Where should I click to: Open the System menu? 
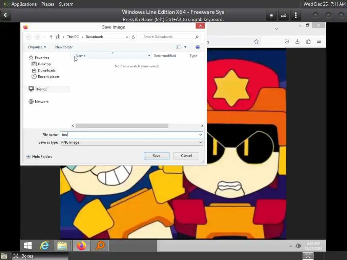tap(66, 4)
